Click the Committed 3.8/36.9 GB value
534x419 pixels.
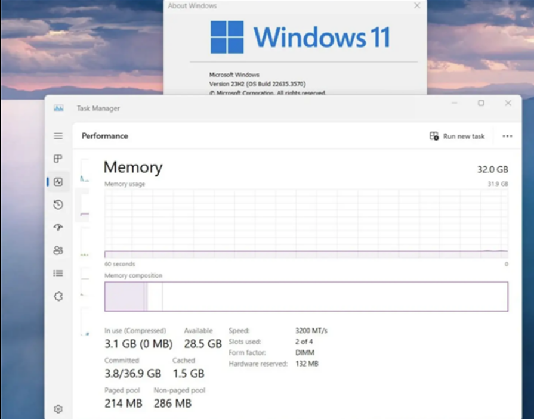pyautogui.click(x=132, y=374)
